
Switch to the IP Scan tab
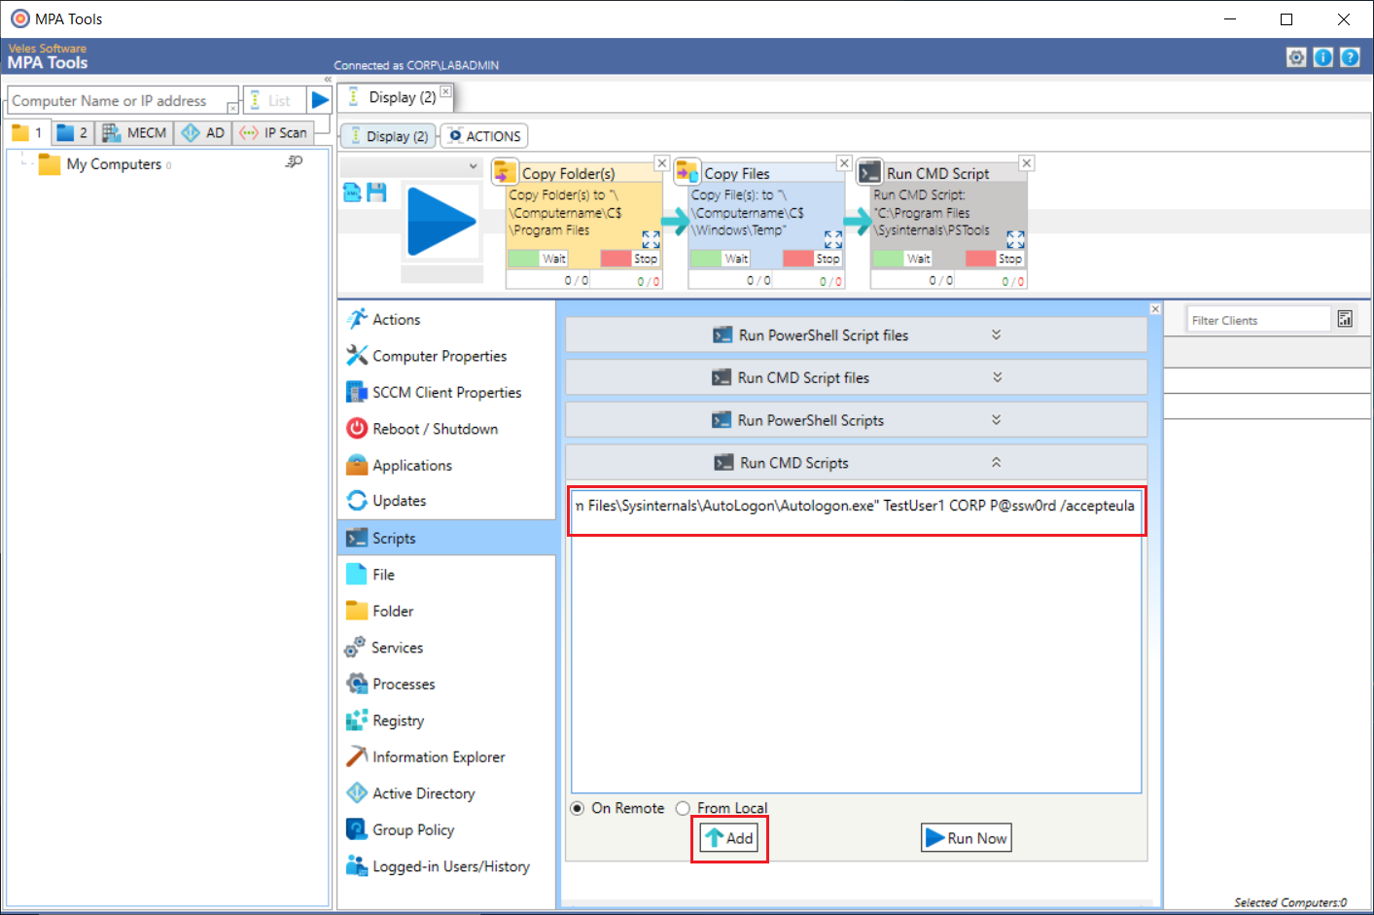pyautogui.click(x=274, y=132)
